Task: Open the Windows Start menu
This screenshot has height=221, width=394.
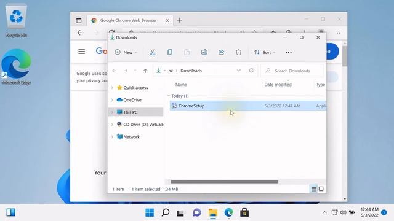Action: [x=150, y=213]
